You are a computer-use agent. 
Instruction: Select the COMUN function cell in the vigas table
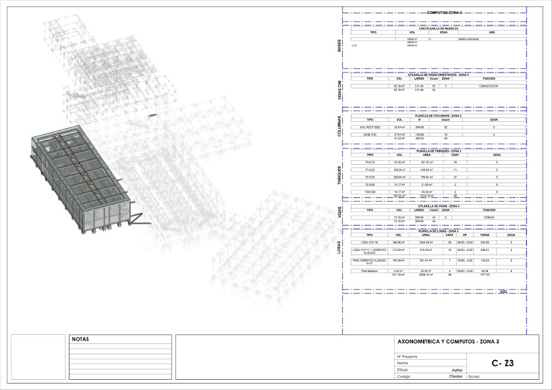coord(489,217)
